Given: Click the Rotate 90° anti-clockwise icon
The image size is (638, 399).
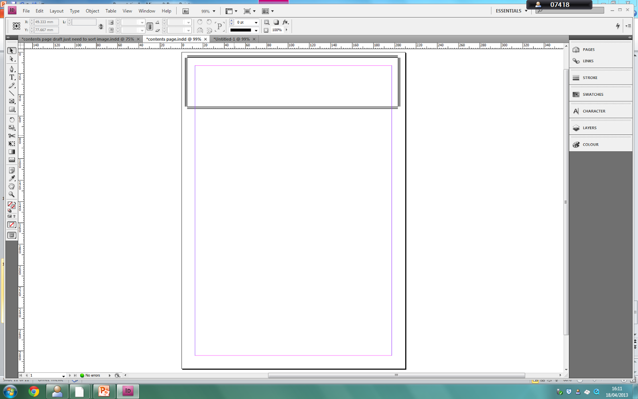Looking at the screenshot, I should click(x=209, y=22).
